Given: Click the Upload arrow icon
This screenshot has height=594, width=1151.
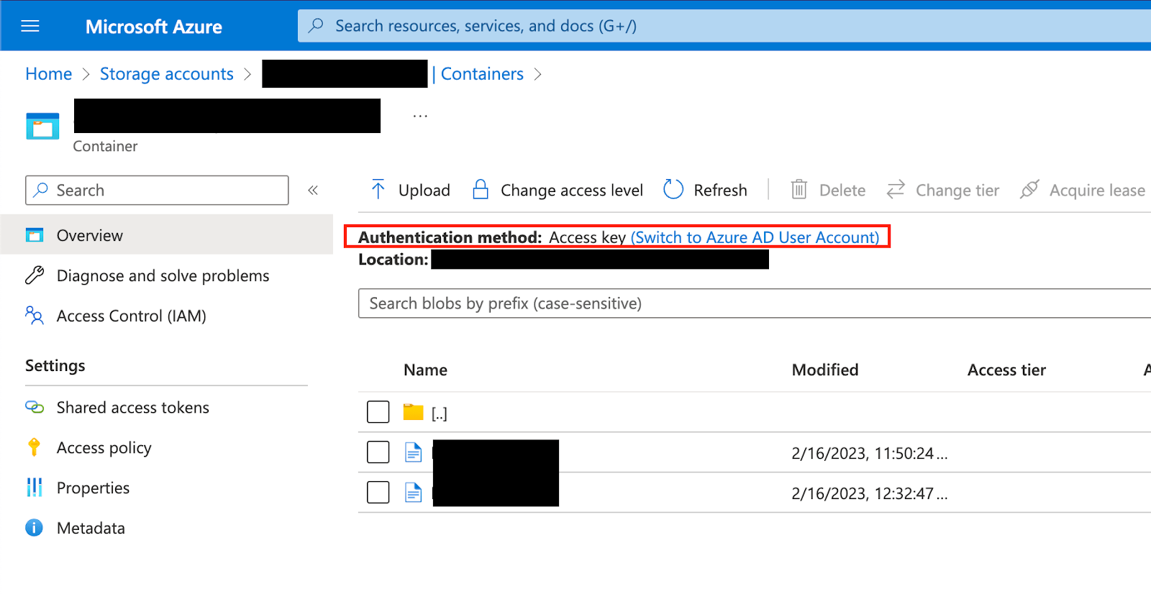Looking at the screenshot, I should point(378,190).
